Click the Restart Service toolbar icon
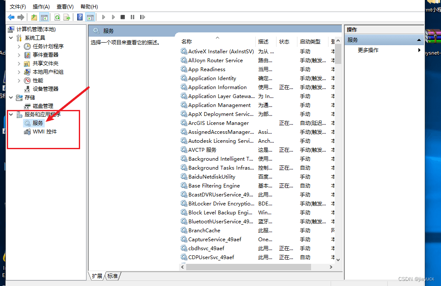The image size is (441, 286). tap(143, 17)
